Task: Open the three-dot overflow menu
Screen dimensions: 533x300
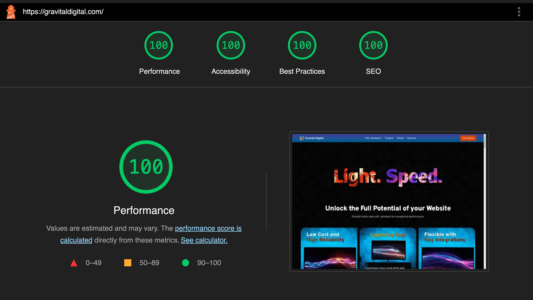Action: pos(519,12)
